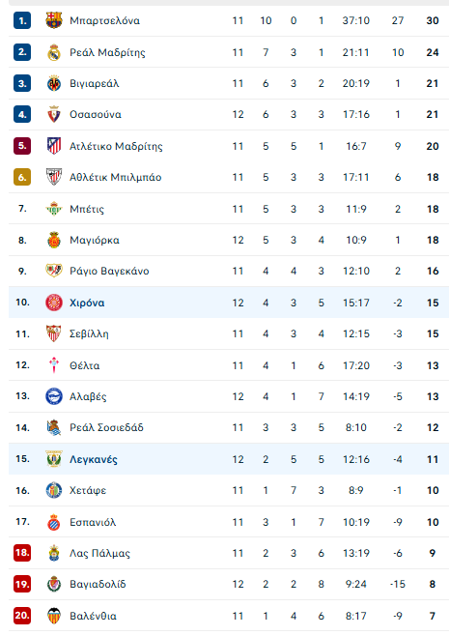
Task: Click the gold position 6 badge
Action: pos(22,177)
